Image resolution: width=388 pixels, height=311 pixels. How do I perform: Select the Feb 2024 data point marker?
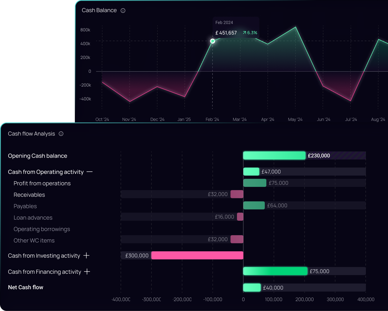(213, 41)
